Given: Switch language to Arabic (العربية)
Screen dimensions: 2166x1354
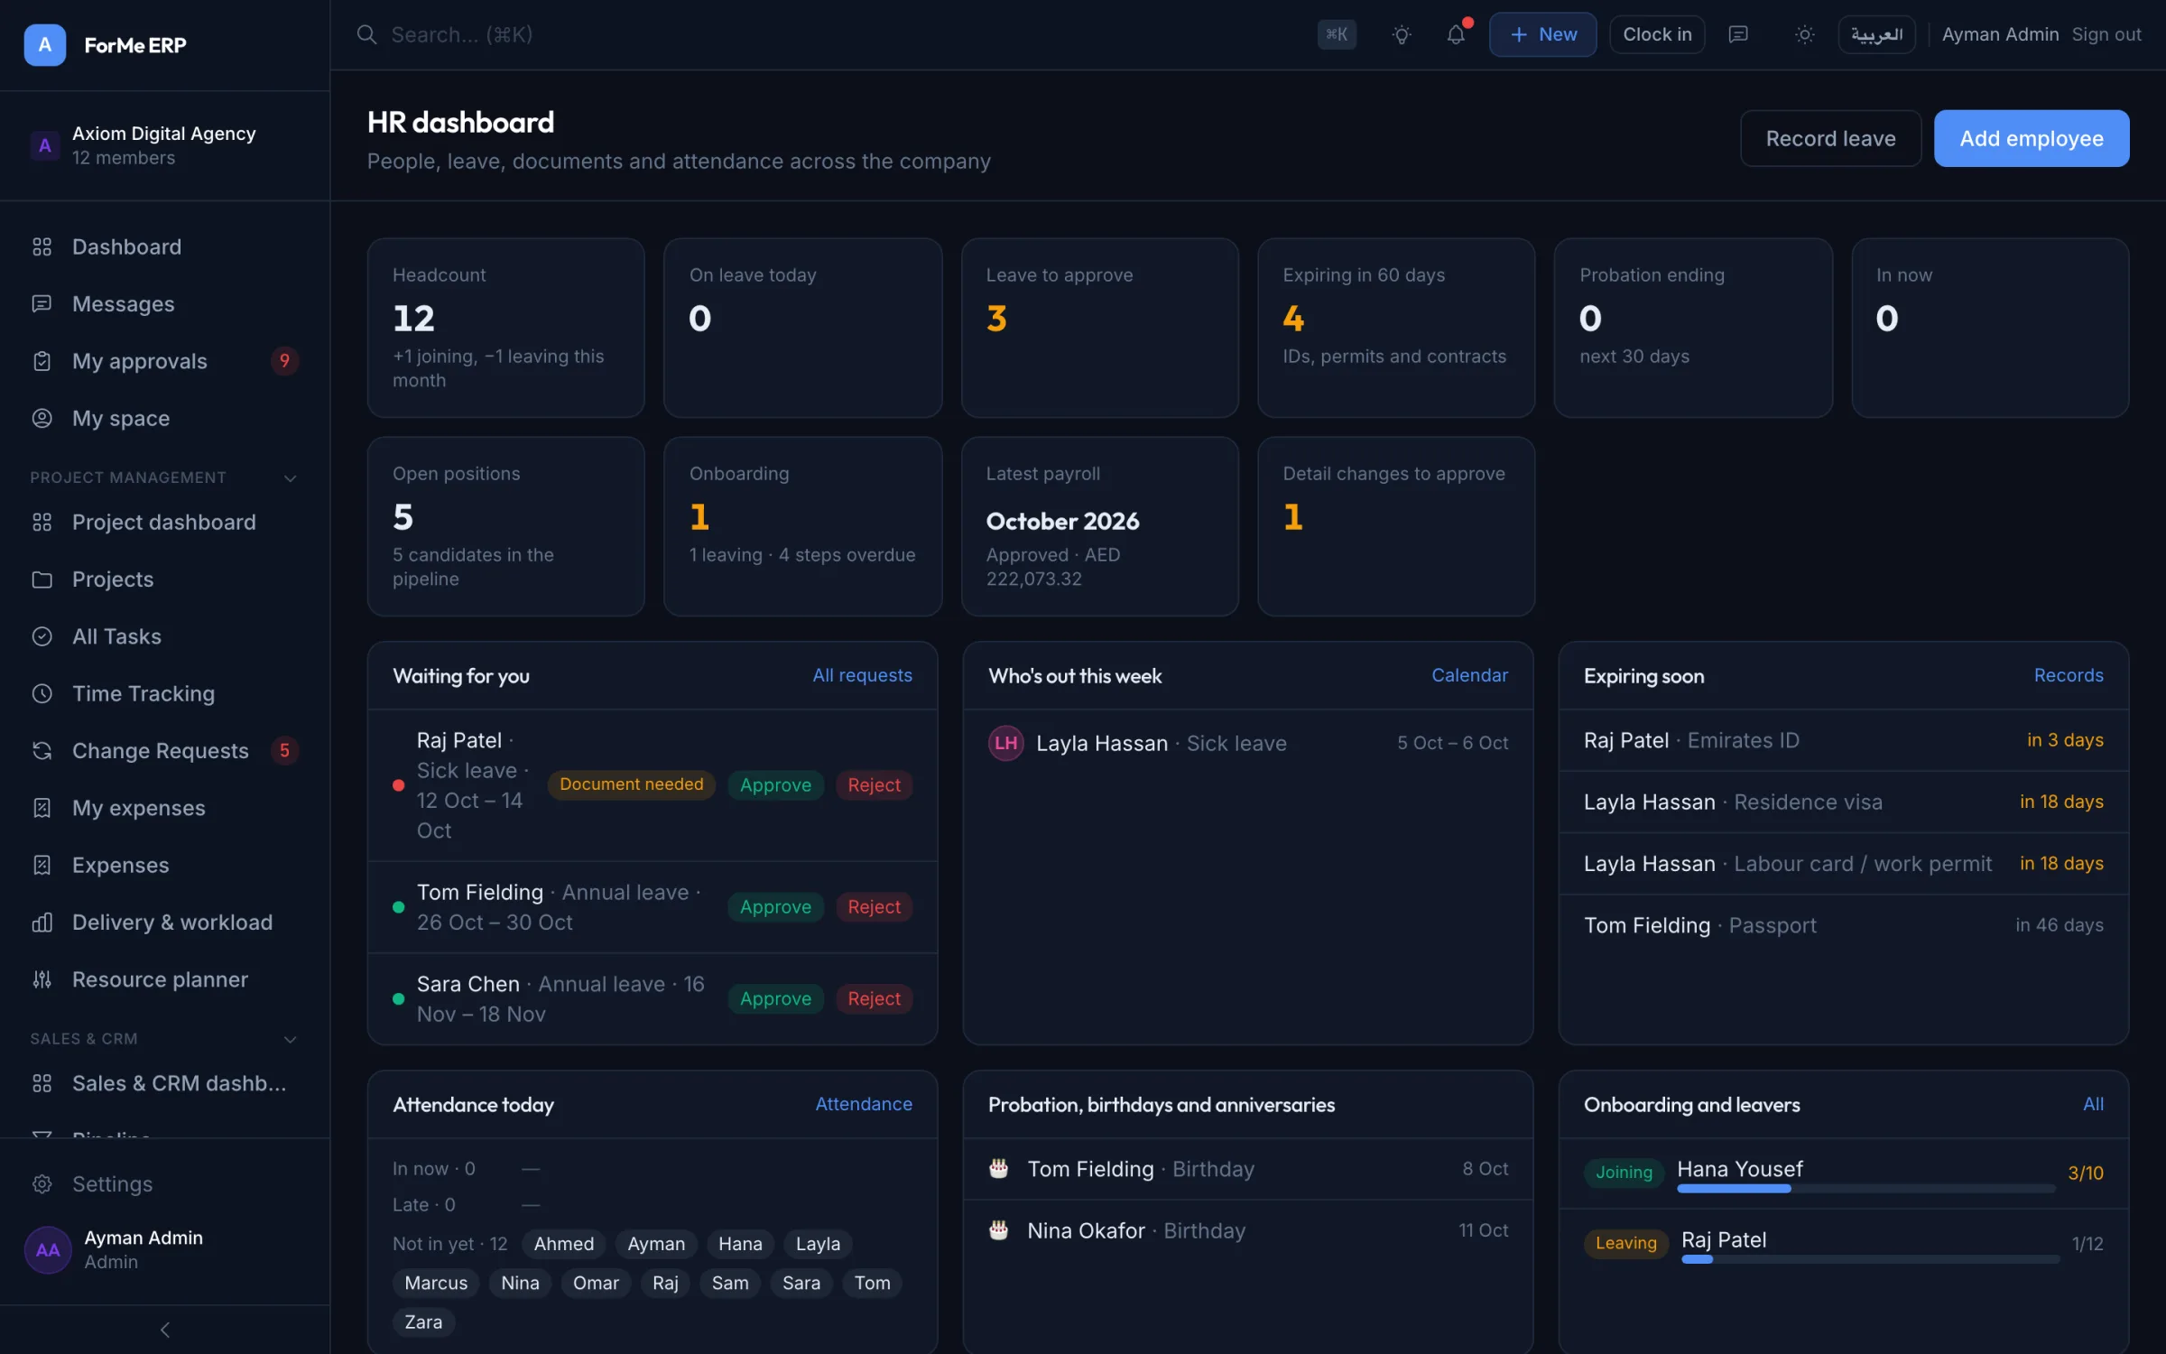Looking at the screenshot, I should (1876, 34).
